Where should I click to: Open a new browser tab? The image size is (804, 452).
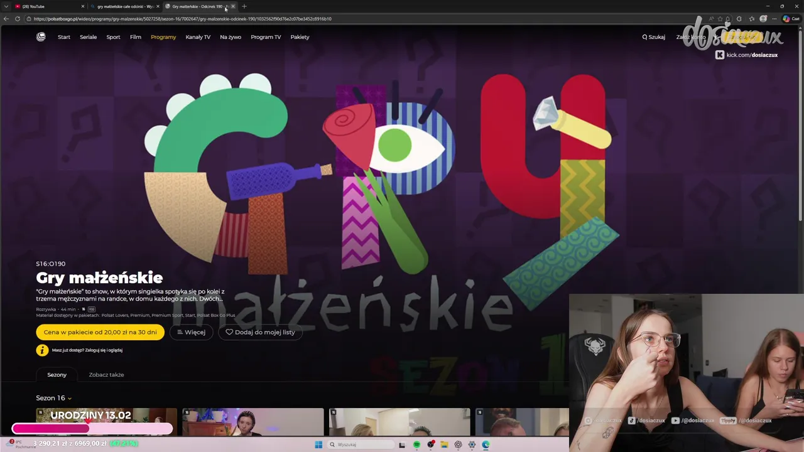[244, 6]
